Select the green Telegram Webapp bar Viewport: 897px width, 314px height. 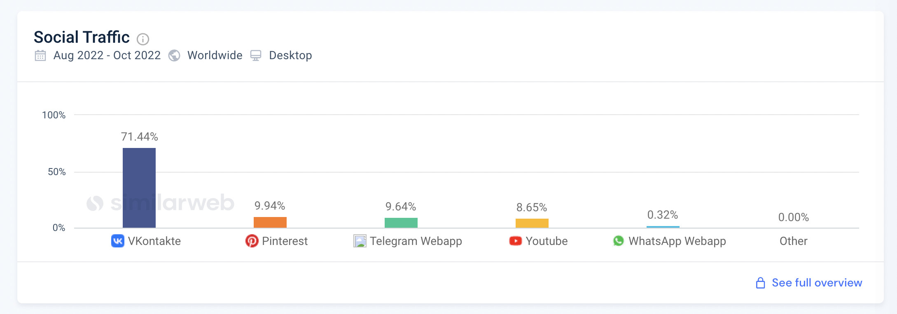click(x=401, y=223)
